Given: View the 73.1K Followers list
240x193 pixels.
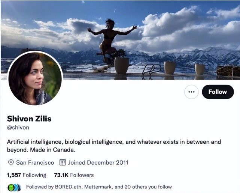Looking at the screenshot, I should pyautogui.click(x=74, y=175).
